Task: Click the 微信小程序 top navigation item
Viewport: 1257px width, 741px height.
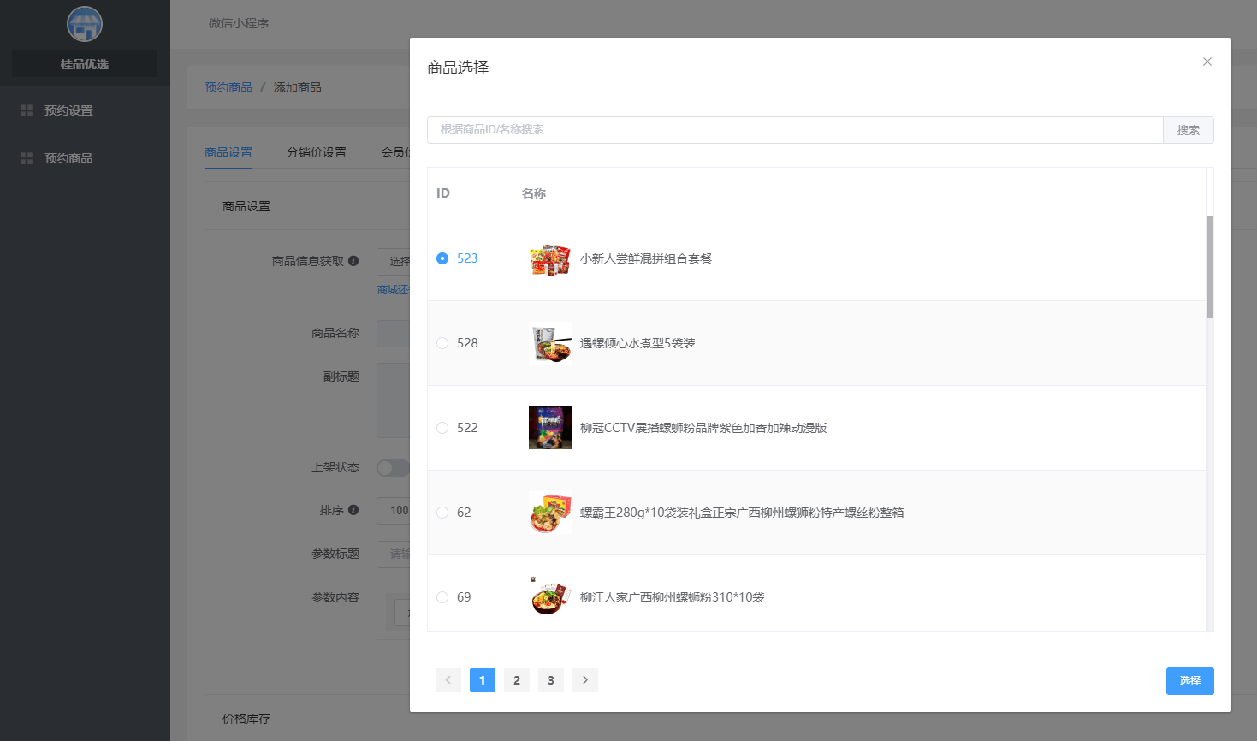Action: coord(239,23)
